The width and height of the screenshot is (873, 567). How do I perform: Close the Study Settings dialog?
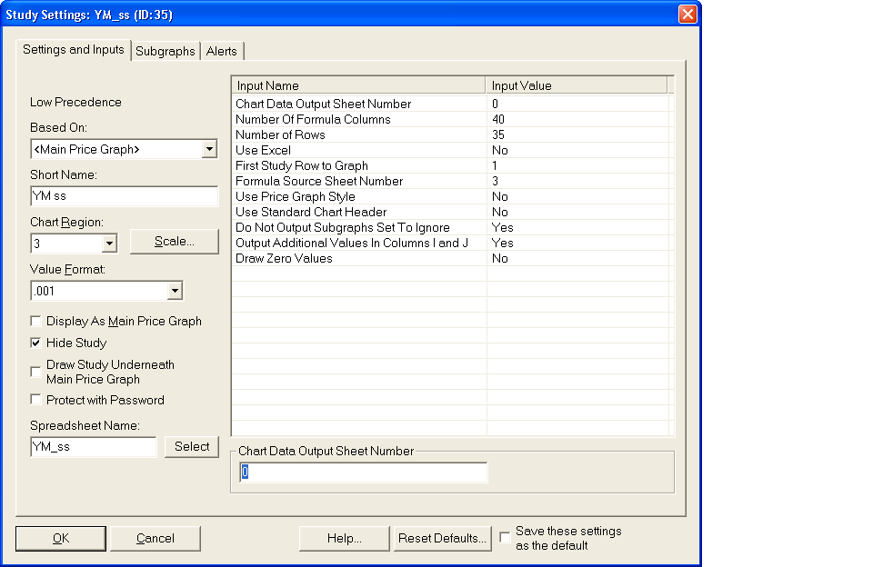(x=687, y=14)
